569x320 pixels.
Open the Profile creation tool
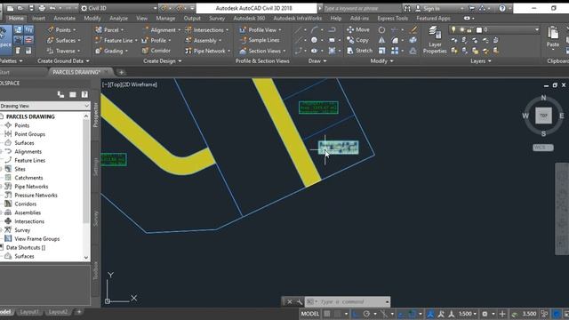[x=156, y=40]
